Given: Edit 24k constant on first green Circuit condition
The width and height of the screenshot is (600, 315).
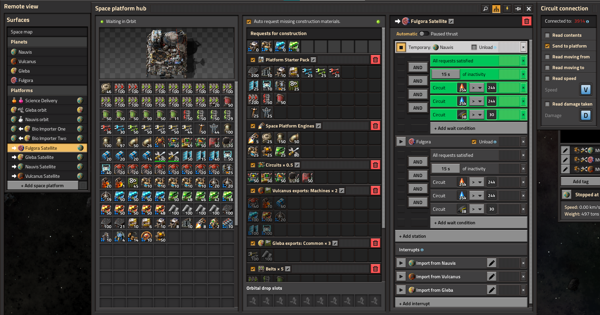Looking at the screenshot, I should (x=492, y=88).
